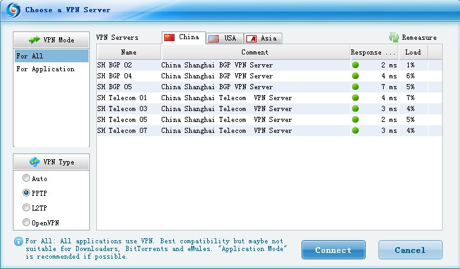
Task: Click the 7 ms response value
Action: pyautogui.click(x=389, y=87)
